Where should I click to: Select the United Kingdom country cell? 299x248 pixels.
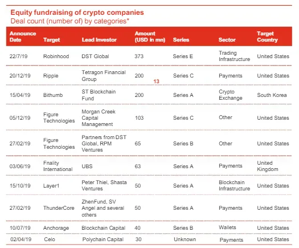(268, 166)
